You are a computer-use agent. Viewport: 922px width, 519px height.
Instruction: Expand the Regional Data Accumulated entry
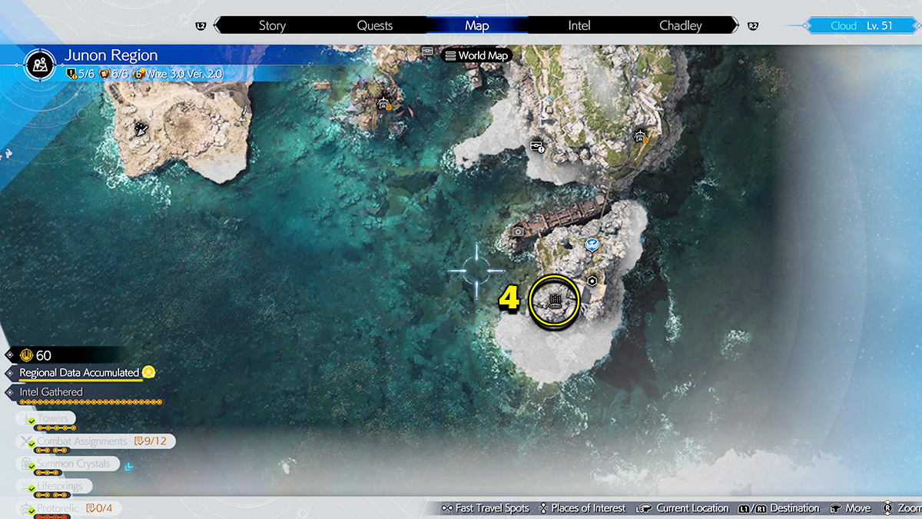(x=79, y=372)
